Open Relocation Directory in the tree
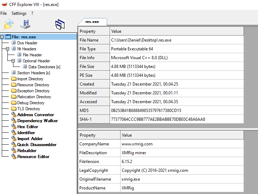The width and height of the screenshot is (258, 194). pos(34,97)
